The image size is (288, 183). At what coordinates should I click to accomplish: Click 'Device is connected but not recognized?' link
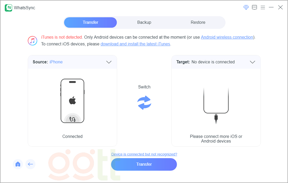pyautogui.click(x=144, y=154)
